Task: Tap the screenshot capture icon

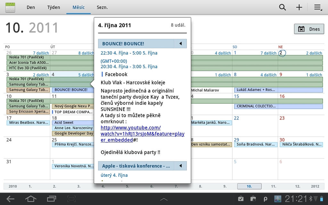Action: click(x=71, y=199)
